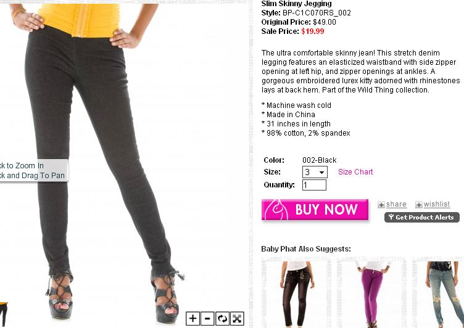This screenshot has width=464, height=328.
Task: Select the small thumbnail at bottom-left corner
Action: [x=4, y=314]
